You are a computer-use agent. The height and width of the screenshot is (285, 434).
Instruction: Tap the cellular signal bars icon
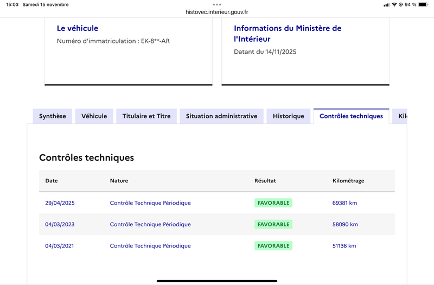386,5
